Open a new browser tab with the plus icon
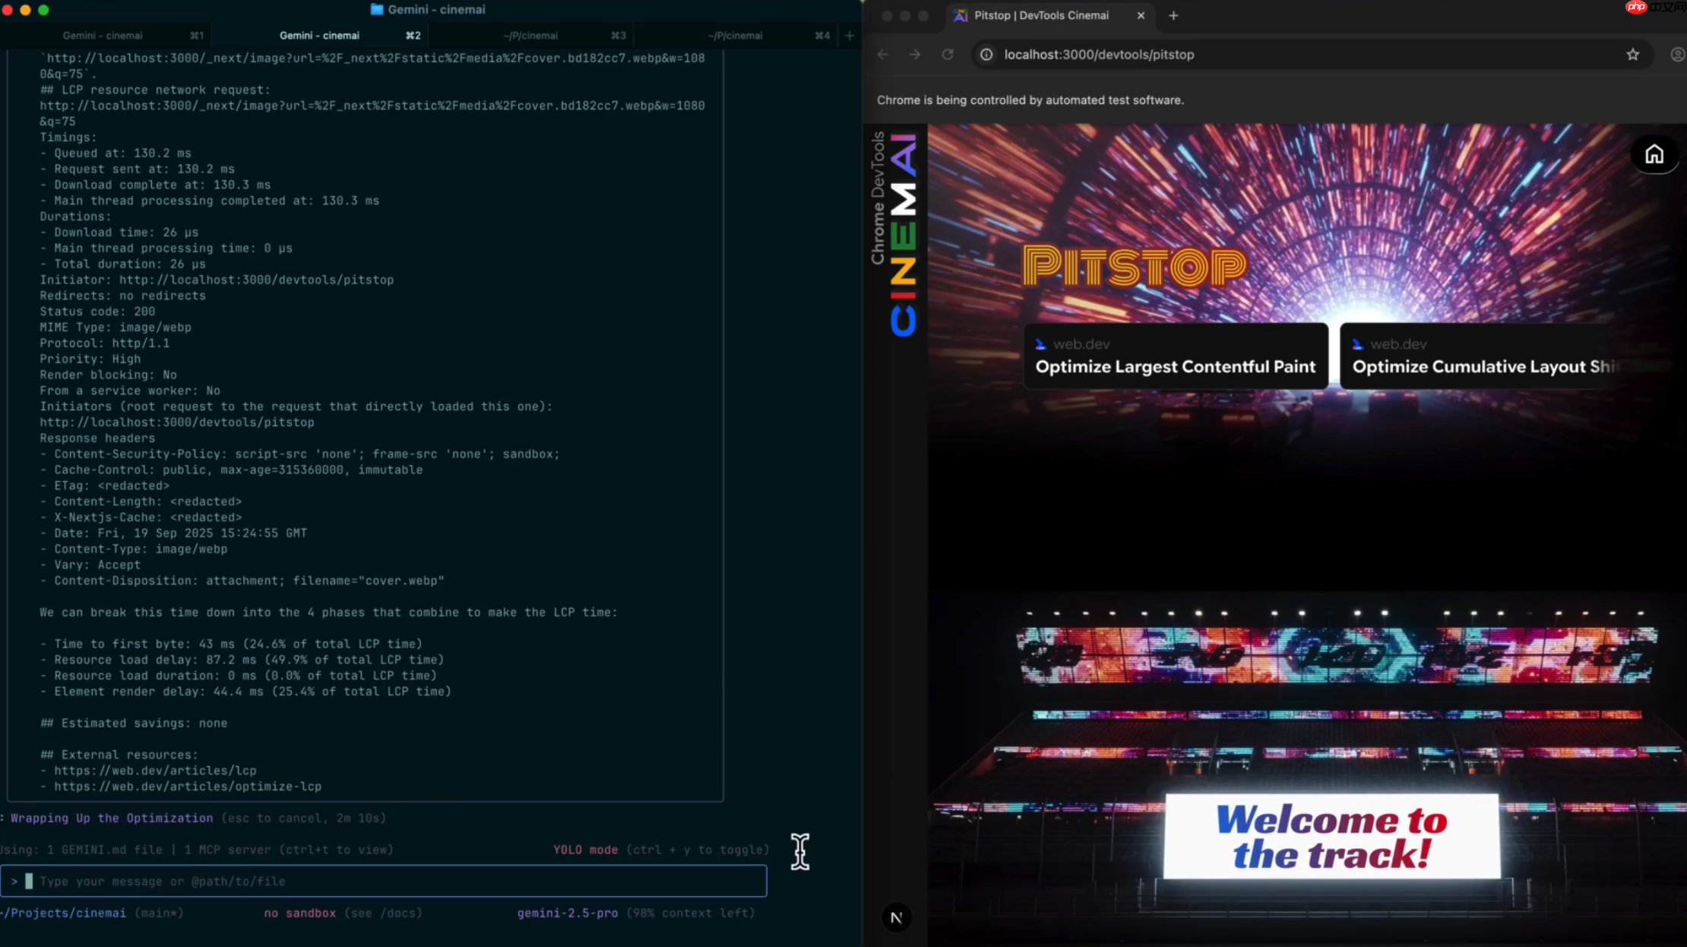 pos(1173,15)
